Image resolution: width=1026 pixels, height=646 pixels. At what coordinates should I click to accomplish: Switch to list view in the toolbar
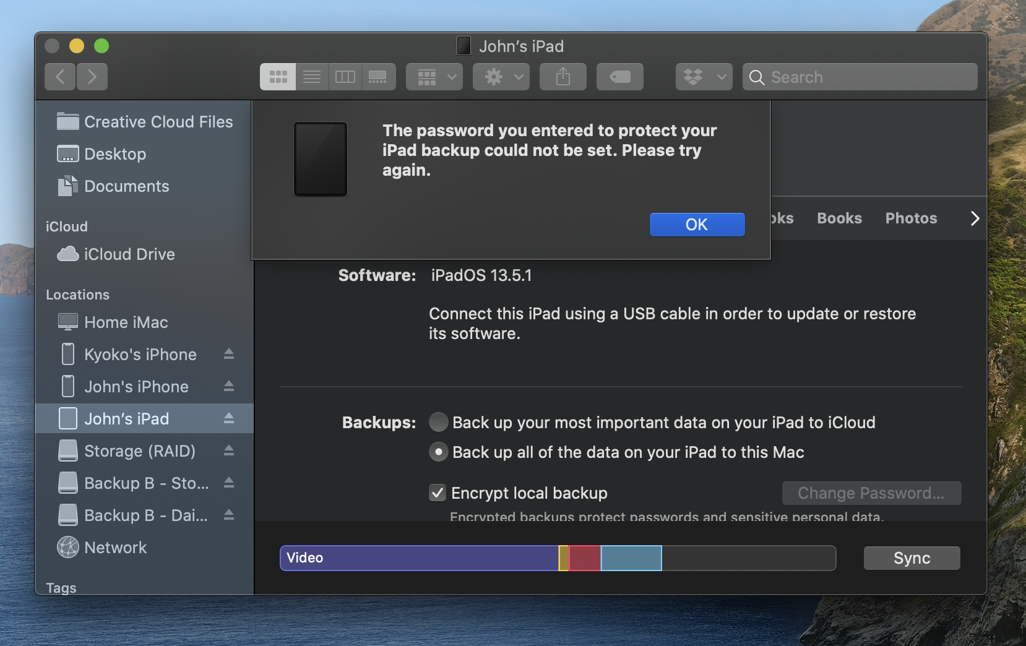pyautogui.click(x=311, y=76)
